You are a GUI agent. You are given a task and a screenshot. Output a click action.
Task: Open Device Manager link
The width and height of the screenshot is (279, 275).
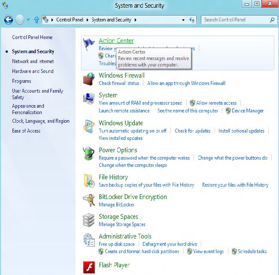[248, 111]
